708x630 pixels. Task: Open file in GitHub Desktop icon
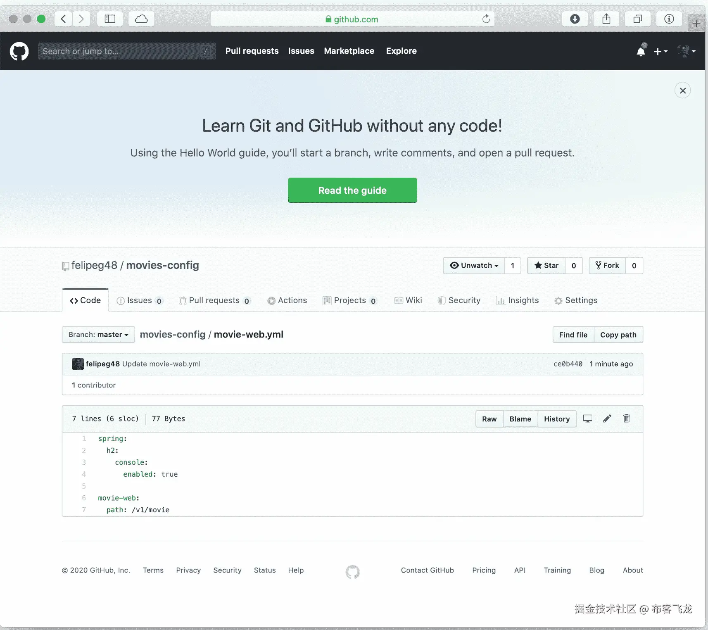[587, 418]
